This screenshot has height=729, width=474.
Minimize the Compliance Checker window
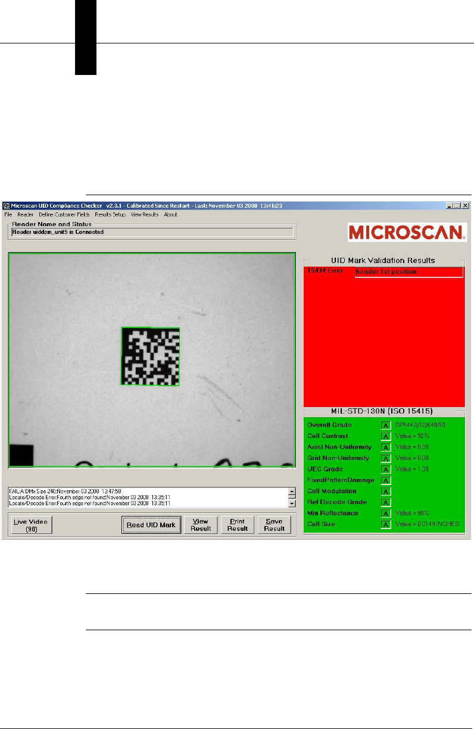[450, 205]
